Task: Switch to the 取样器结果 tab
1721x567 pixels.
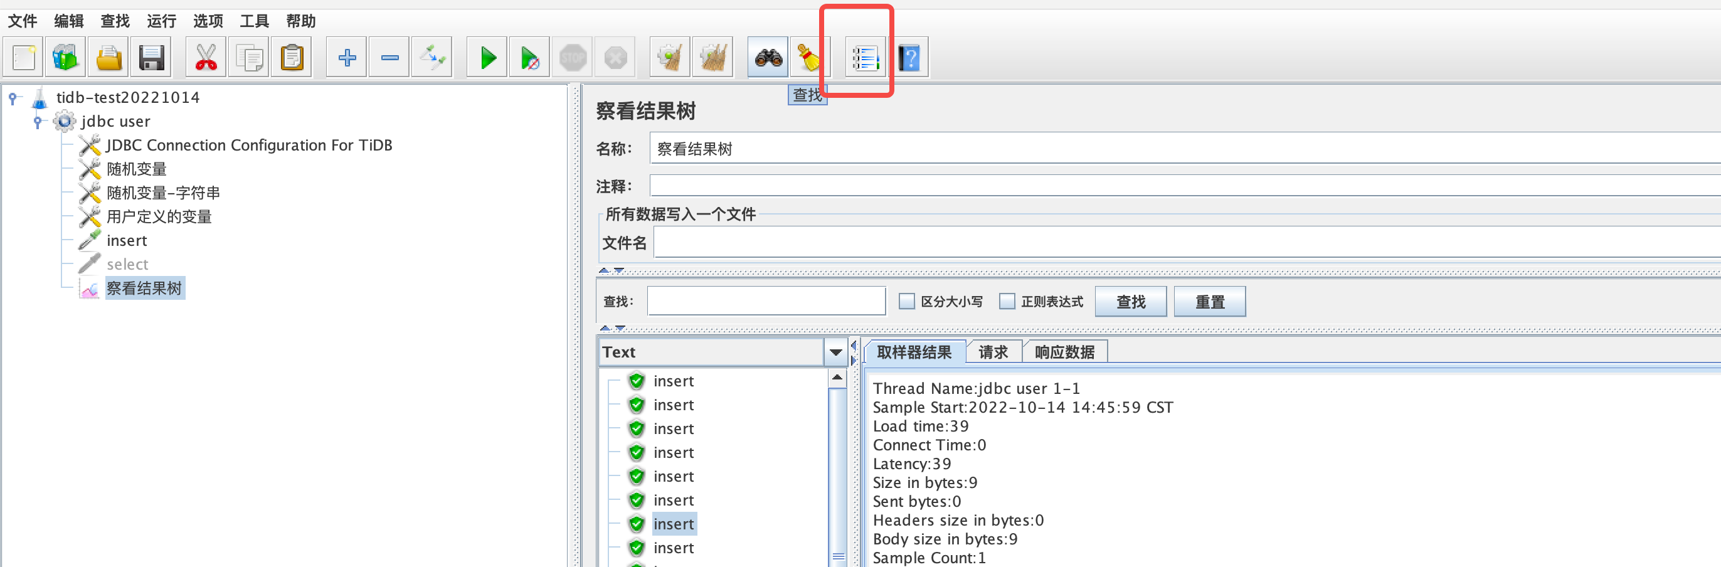Action: pyautogui.click(x=914, y=352)
